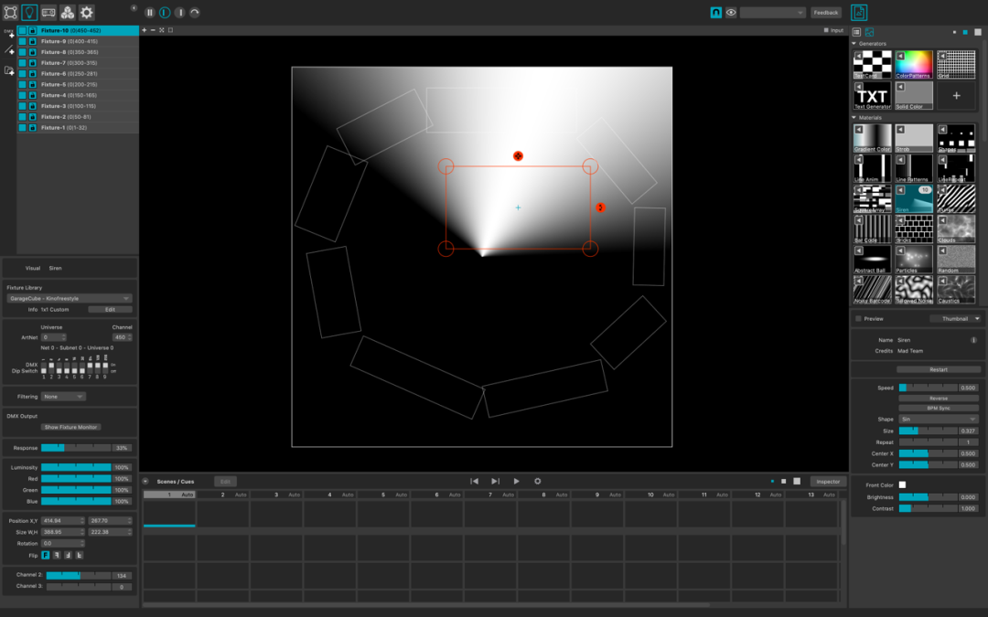This screenshot has width=988, height=617.
Task: Adjust the Luminosity slider
Action: (76, 467)
